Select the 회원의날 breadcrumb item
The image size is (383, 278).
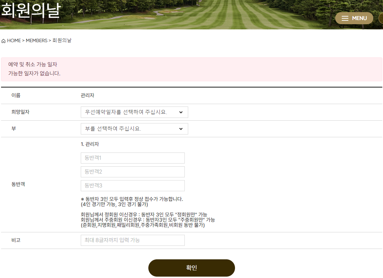pyautogui.click(x=62, y=40)
